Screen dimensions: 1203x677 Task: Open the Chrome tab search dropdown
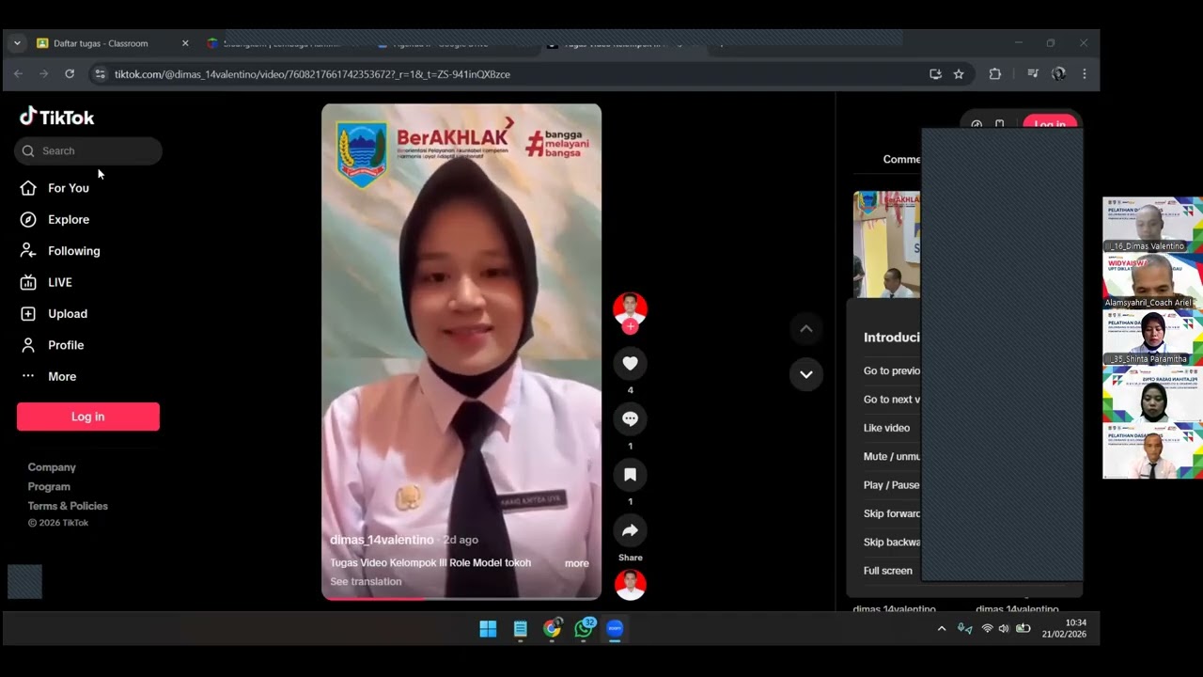click(17, 43)
